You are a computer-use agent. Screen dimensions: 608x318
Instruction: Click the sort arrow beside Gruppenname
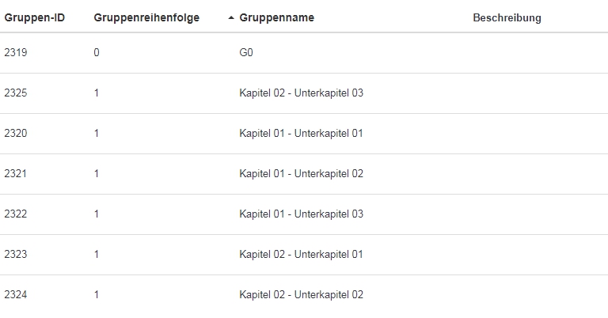pyautogui.click(x=230, y=18)
